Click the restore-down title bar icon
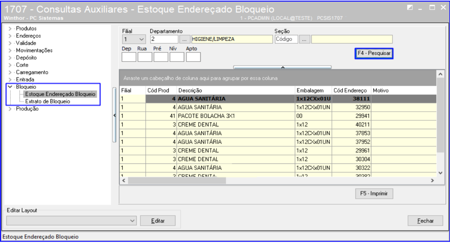The width and height of the screenshot is (450, 243). pyautogui.click(x=409, y=7)
